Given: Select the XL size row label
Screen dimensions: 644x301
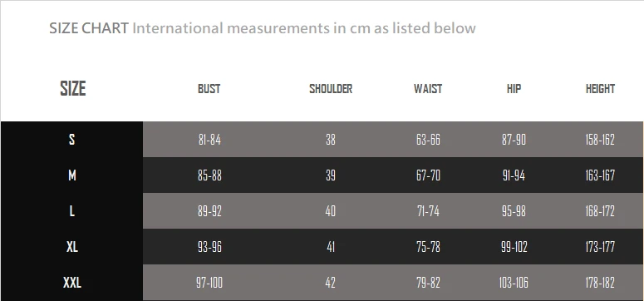Looking at the screenshot, I should coord(71,247).
